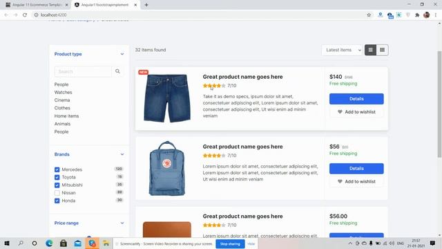Uncheck the Toyota brand checkbox
The height and width of the screenshot is (249, 442).
(57, 177)
